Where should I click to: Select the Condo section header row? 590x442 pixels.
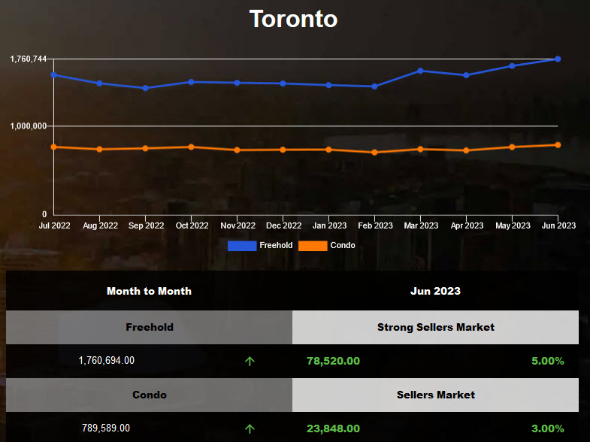(x=149, y=395)
